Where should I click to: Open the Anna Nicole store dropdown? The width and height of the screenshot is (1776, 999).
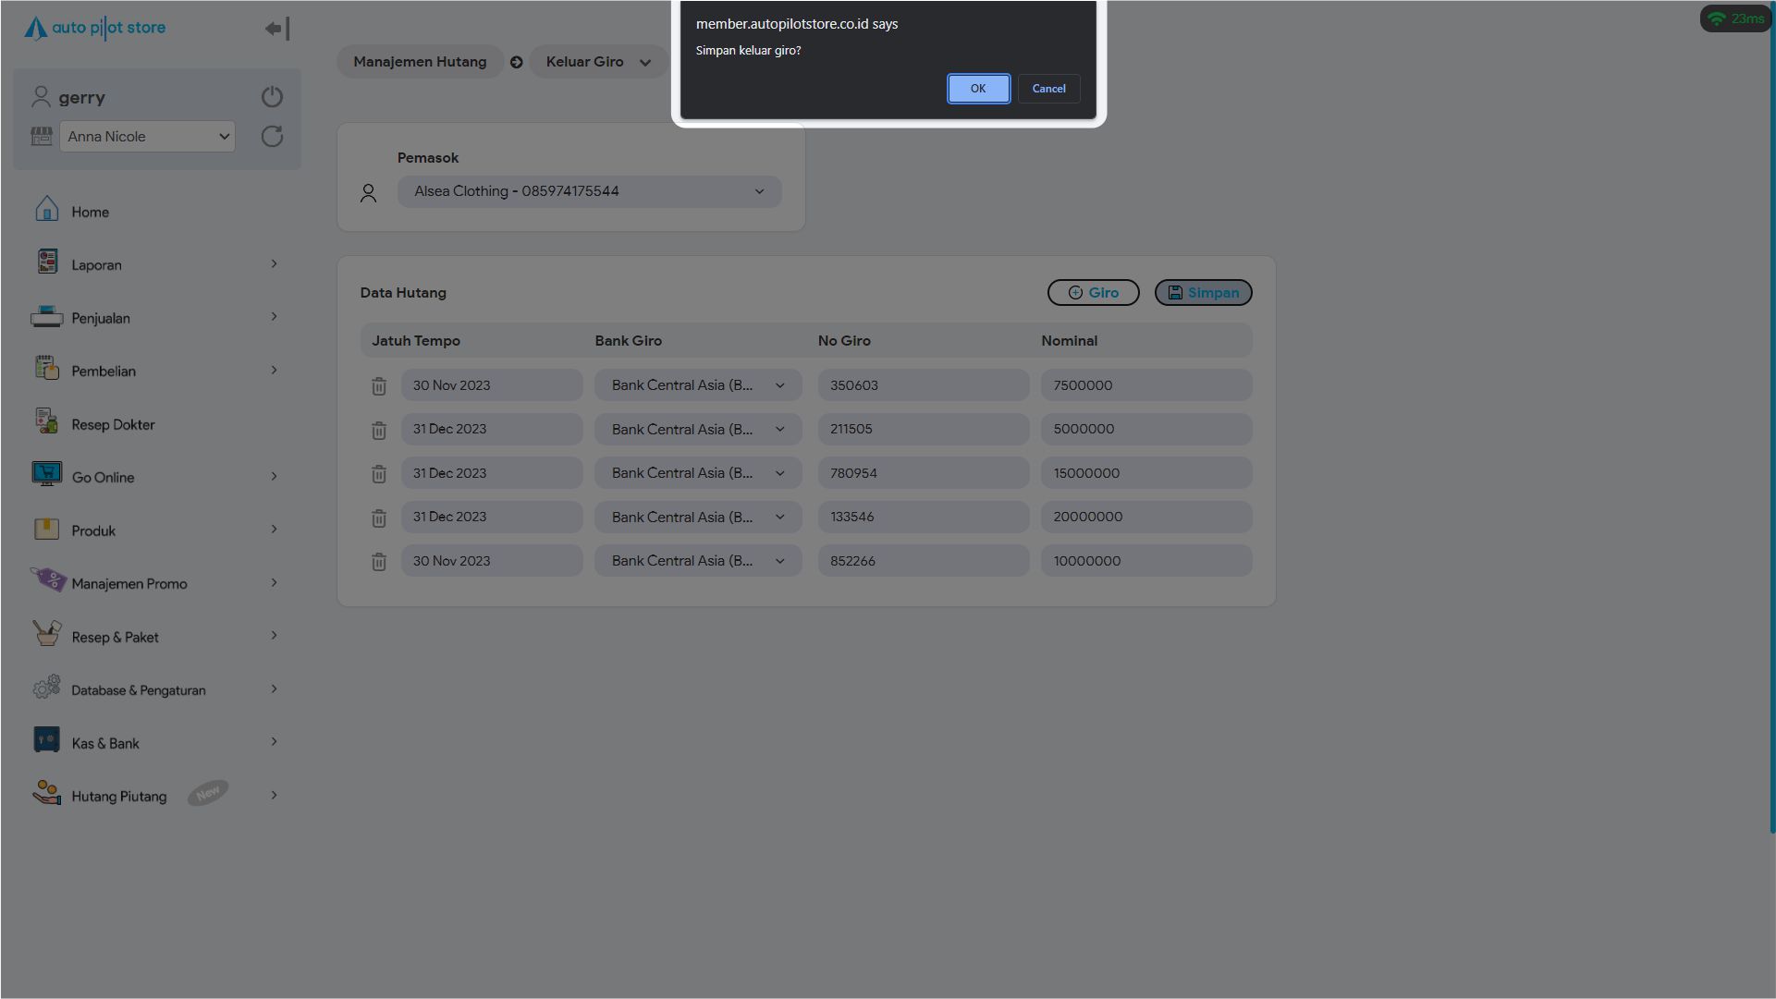(x=147, y=137)
